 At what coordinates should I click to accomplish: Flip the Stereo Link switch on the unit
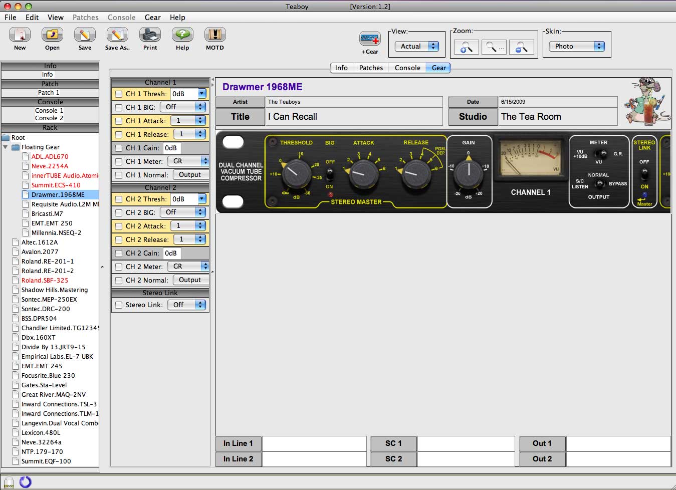tap(644, 174)
